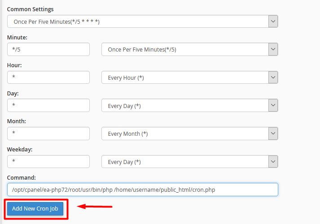Click the Day: field label
Image resolution: width=320 pixels, height=224 pixels.
(13, 94)
